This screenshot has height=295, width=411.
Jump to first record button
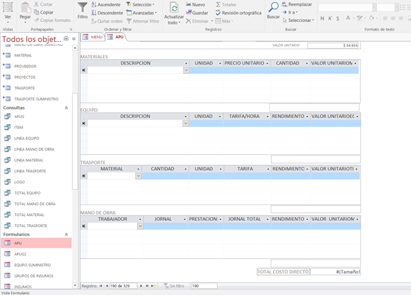(x=102, y=285)
